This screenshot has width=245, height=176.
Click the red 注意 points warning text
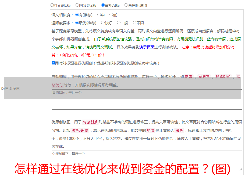[143, 51]
